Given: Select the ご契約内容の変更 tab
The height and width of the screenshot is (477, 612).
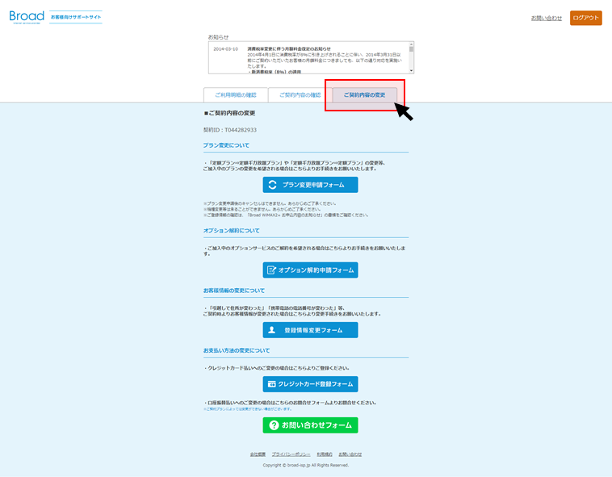Looking at the screenshot, I should [x=364, y=95].
